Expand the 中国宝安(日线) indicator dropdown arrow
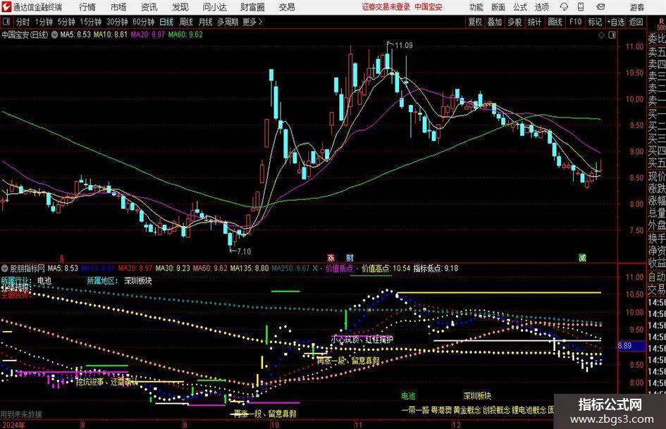 [54, 35]
